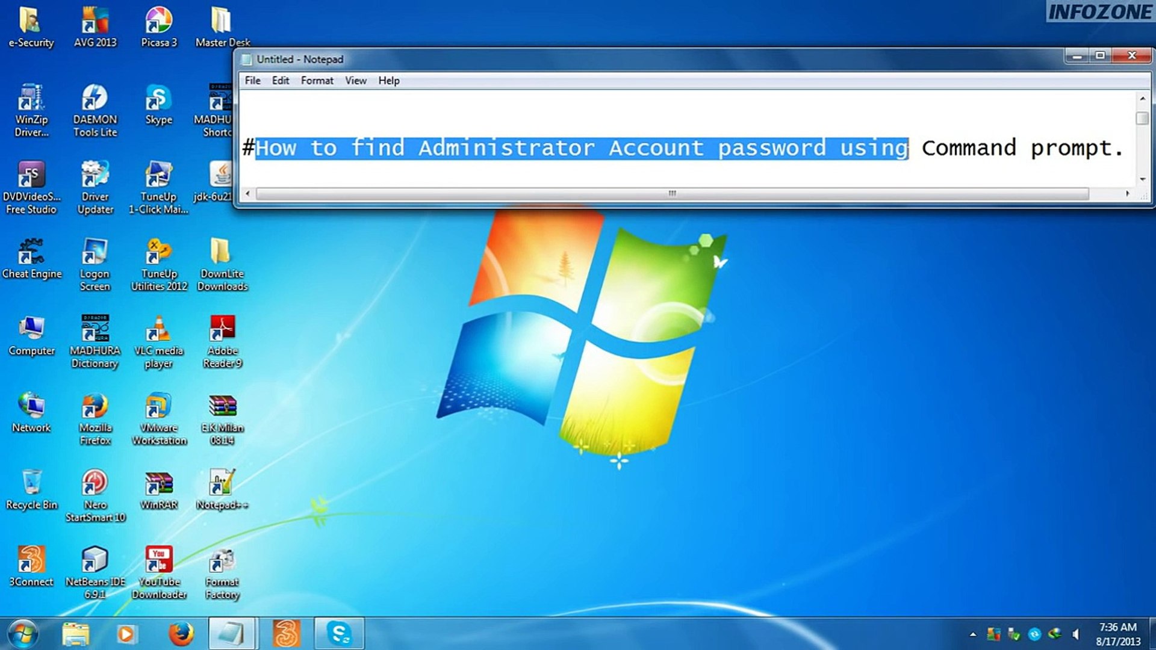Show hidden system tray icons arrow
This screenshot has width=1156, height=650.
(x=973, y=634)
